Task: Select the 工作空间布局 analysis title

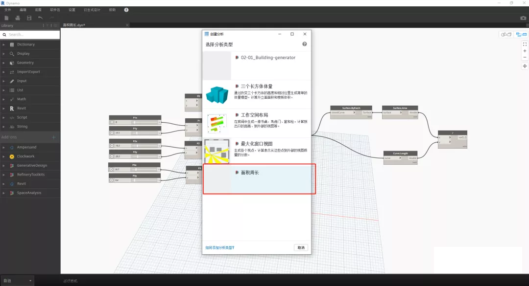Action: (x=254, y=115)
